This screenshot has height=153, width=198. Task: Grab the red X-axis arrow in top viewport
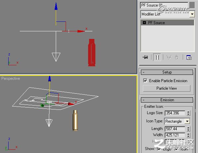[x=81, y=31]
